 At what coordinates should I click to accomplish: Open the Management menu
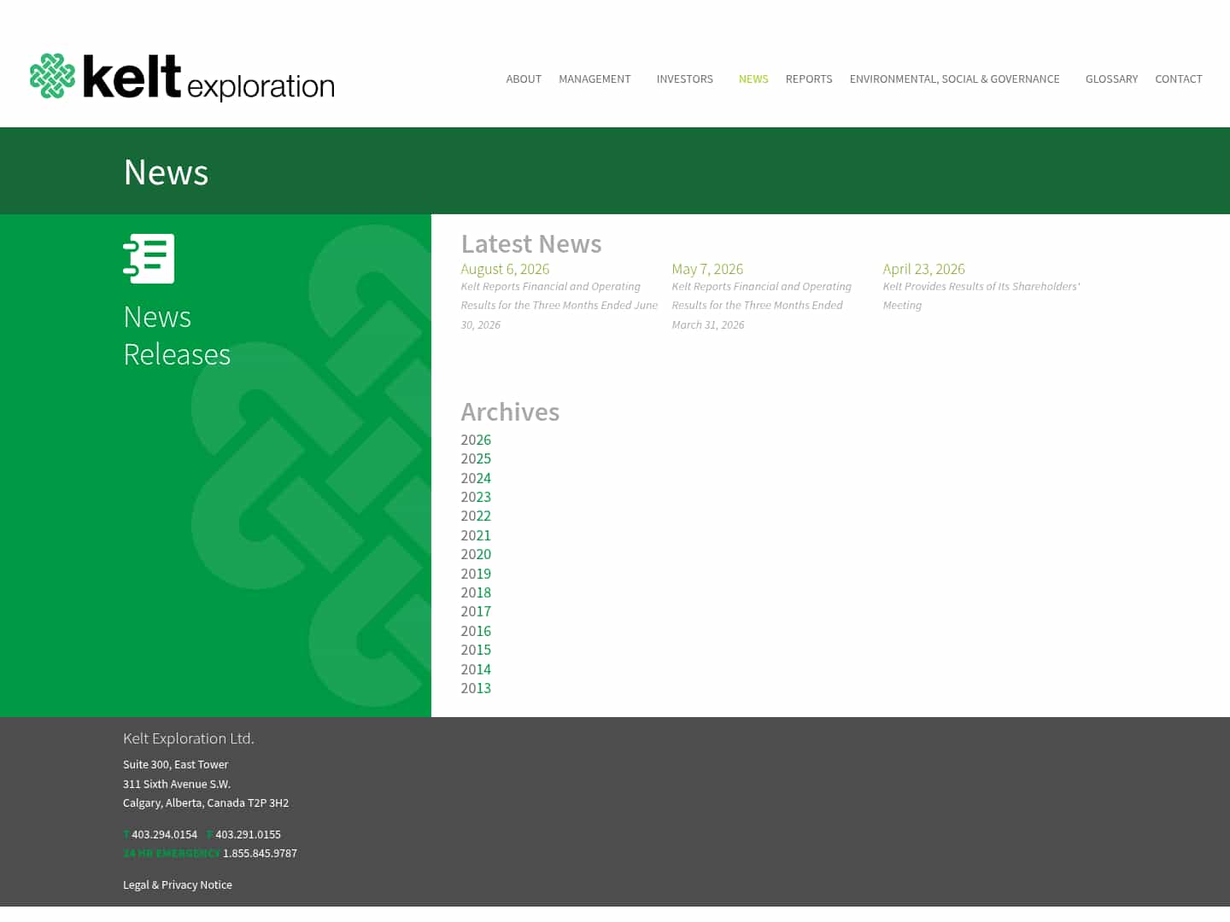(594, 79)
